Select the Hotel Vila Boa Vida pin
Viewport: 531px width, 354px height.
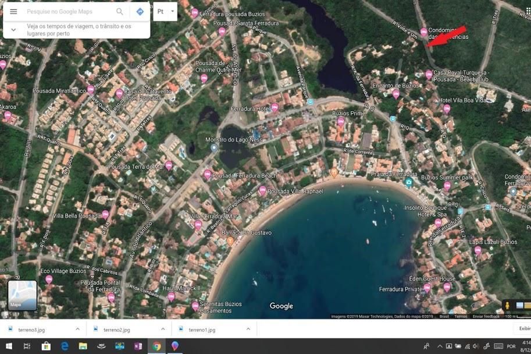[447, 109]
